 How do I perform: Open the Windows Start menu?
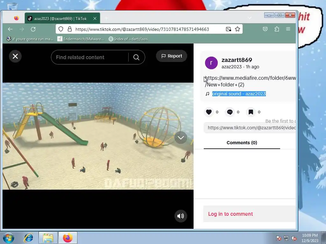pos(8,238)
